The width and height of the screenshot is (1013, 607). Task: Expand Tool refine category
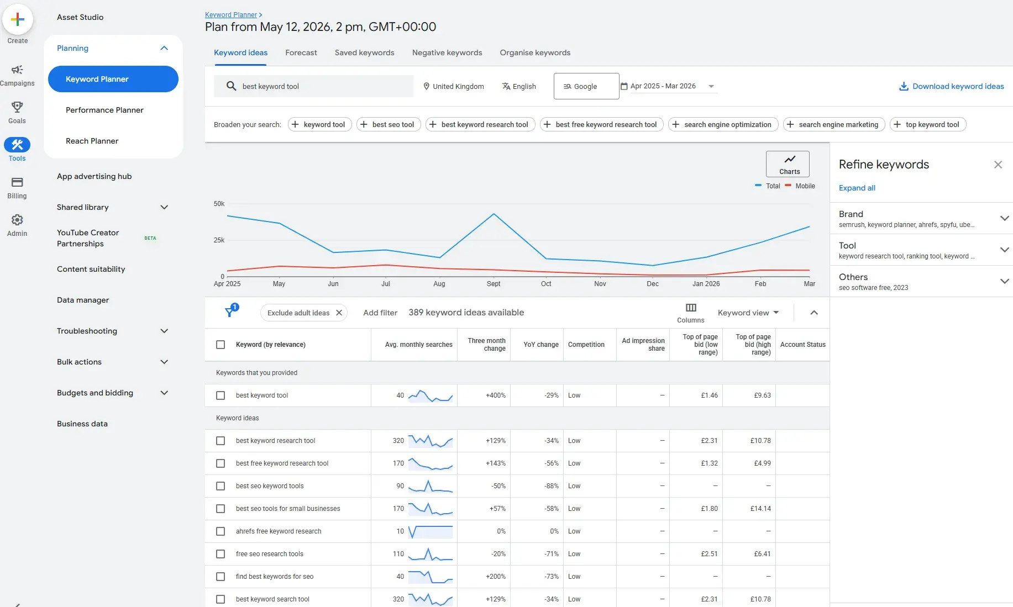1004,250
